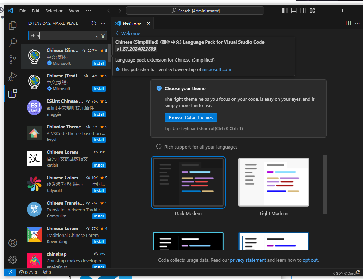Install Chinese Lorem by Kevin Yang
The image size is (363, 279).
pyautogui.click(x=99, y=242)
